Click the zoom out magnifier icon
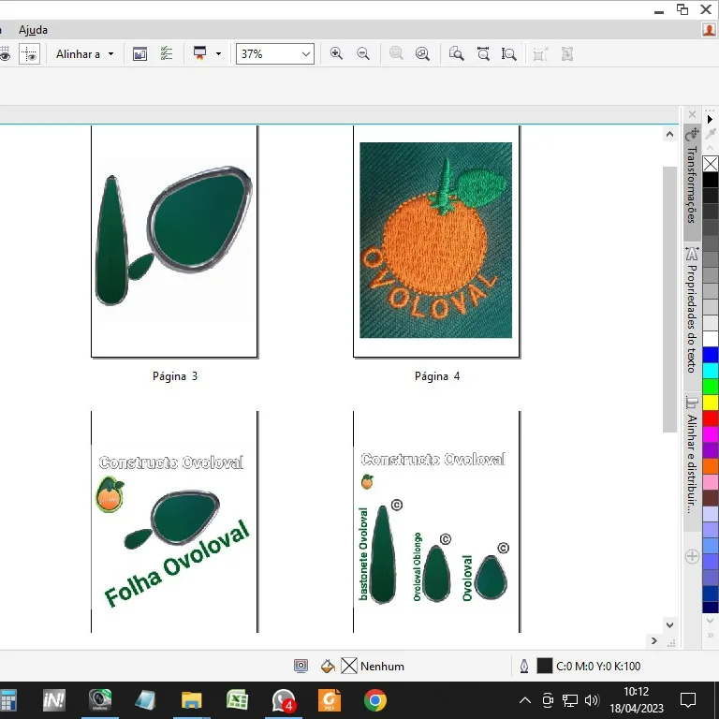The height and width of the screenshot is (719, 719). [x=362, y=54]
